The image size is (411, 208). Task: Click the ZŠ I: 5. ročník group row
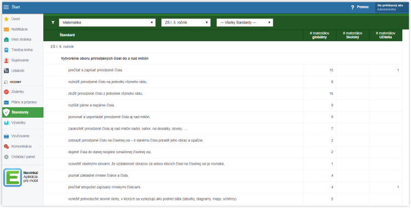[x=223, y=47]
